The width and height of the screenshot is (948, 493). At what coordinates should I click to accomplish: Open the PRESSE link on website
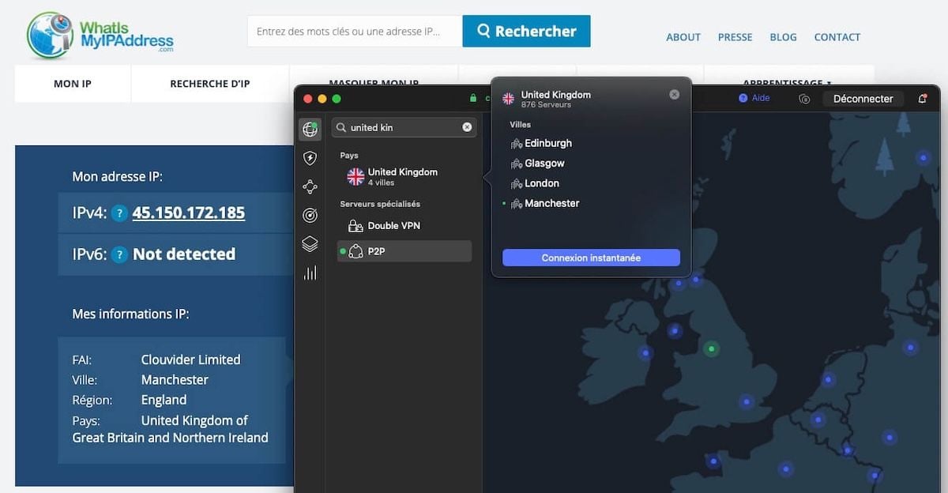[x=735, y=37]
